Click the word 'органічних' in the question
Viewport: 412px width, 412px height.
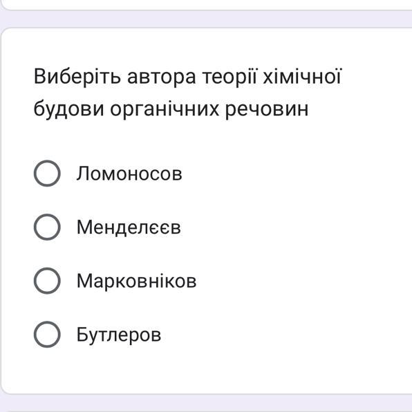coord(165,109)
